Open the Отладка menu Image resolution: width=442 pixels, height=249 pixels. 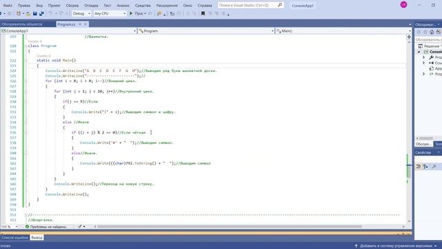[91, 6]
